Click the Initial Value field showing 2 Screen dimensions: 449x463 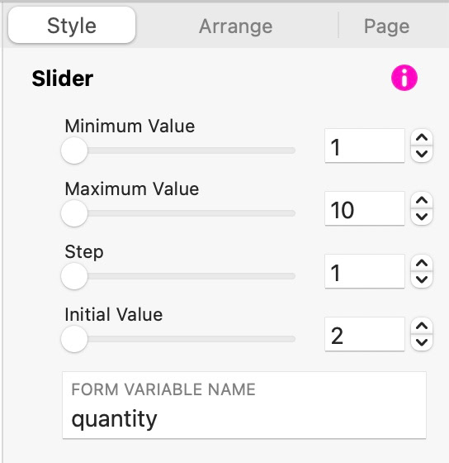365,334
